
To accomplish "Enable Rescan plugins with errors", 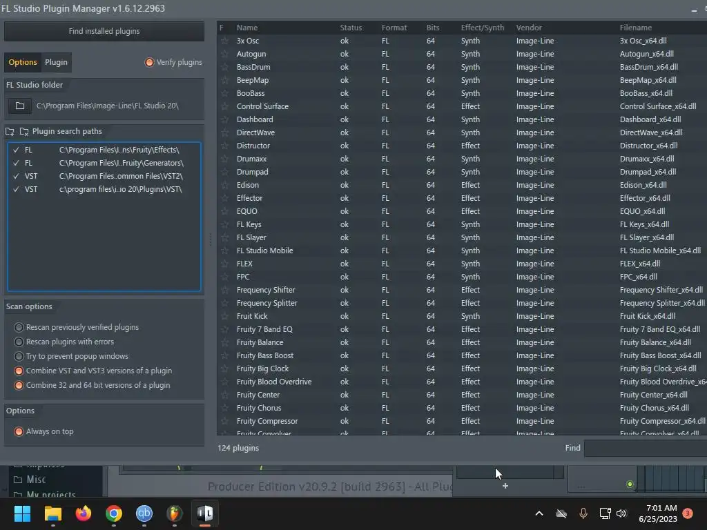I will coord(19,342).
